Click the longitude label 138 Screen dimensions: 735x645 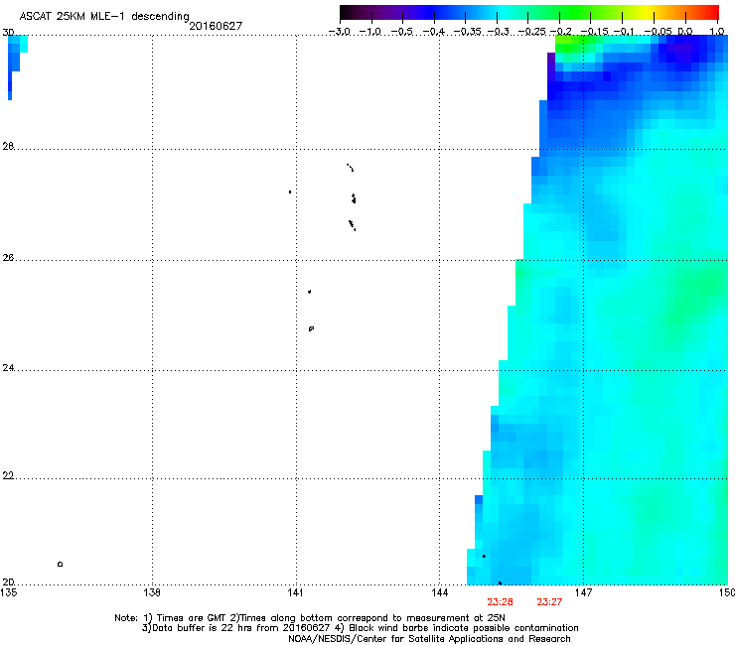[152, 593]
